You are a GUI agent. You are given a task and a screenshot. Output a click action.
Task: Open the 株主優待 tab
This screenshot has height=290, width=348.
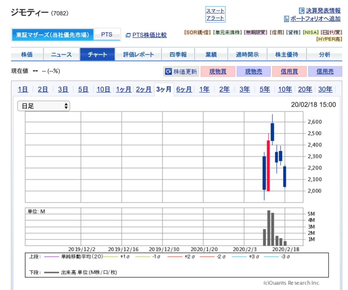[x=287, y=54]
